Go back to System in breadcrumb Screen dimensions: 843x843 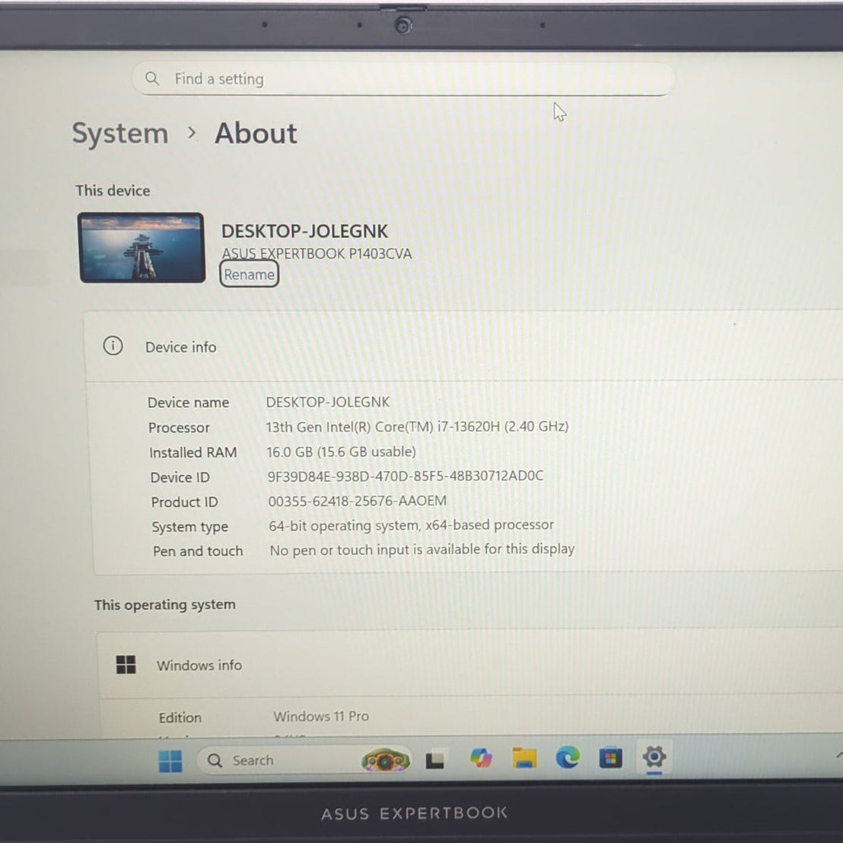click(119, 134)
